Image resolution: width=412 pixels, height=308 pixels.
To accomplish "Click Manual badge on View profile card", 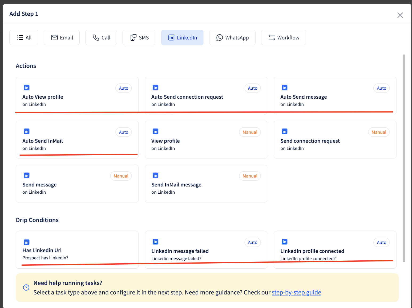I will tap(250, 132).
